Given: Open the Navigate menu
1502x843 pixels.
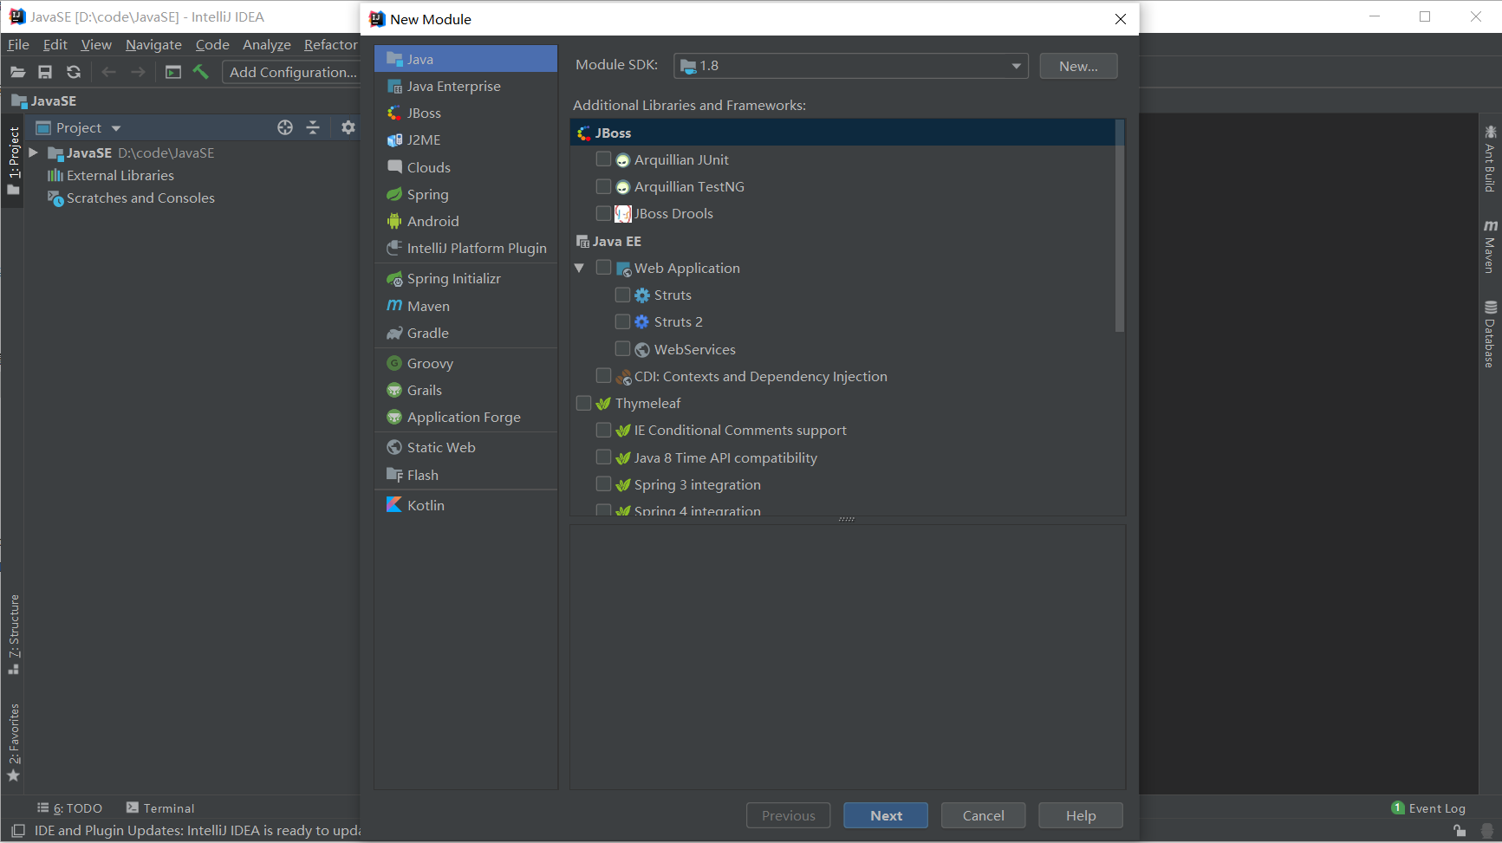Looking at the screenshot, I should tap(153, 44).
